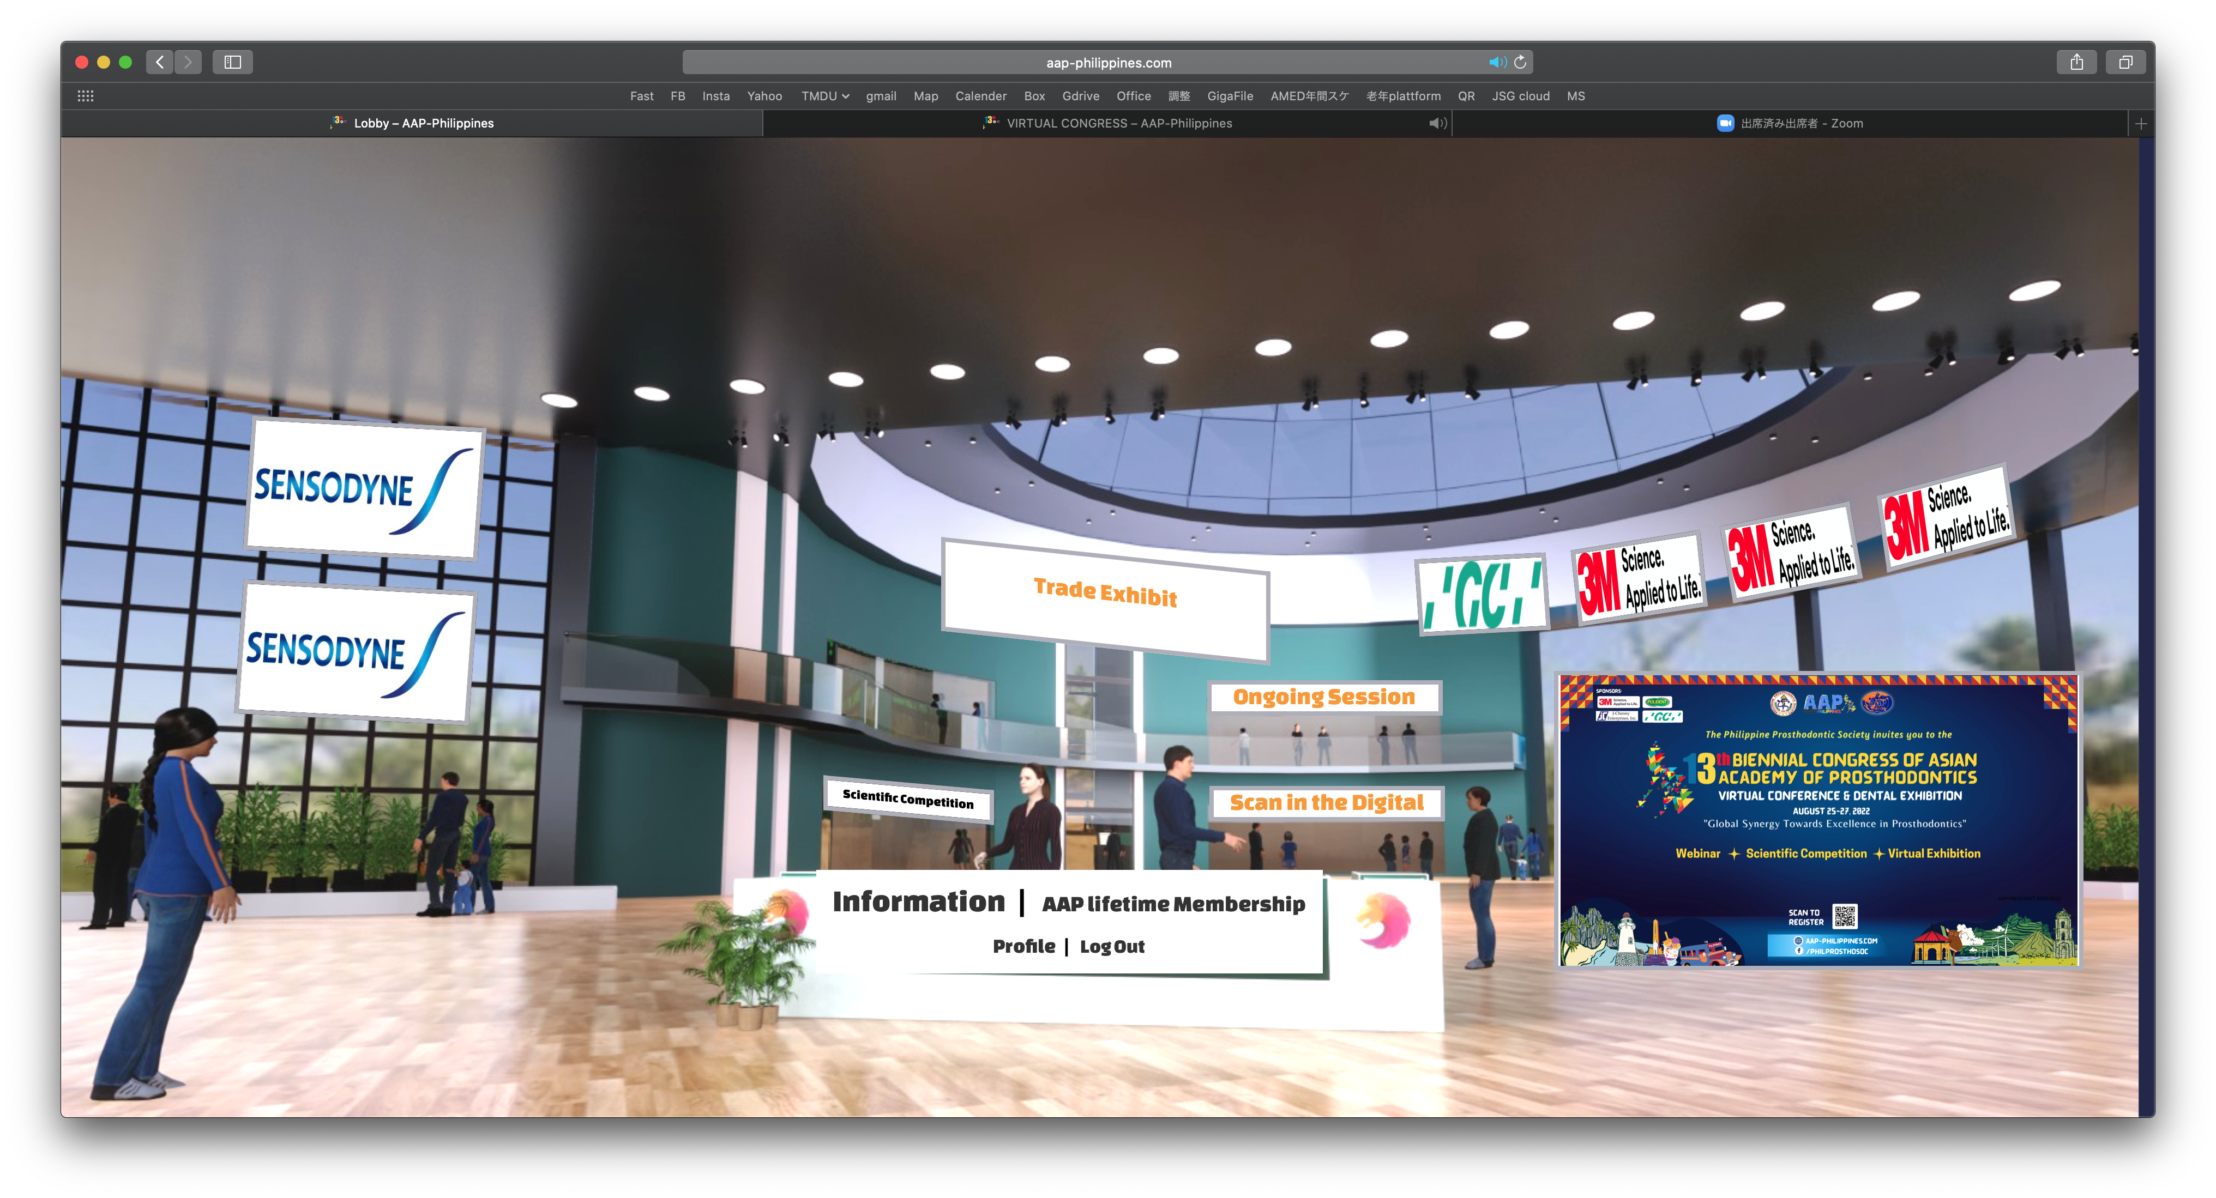Toggle the Safari sidebar button

[232, 62]
